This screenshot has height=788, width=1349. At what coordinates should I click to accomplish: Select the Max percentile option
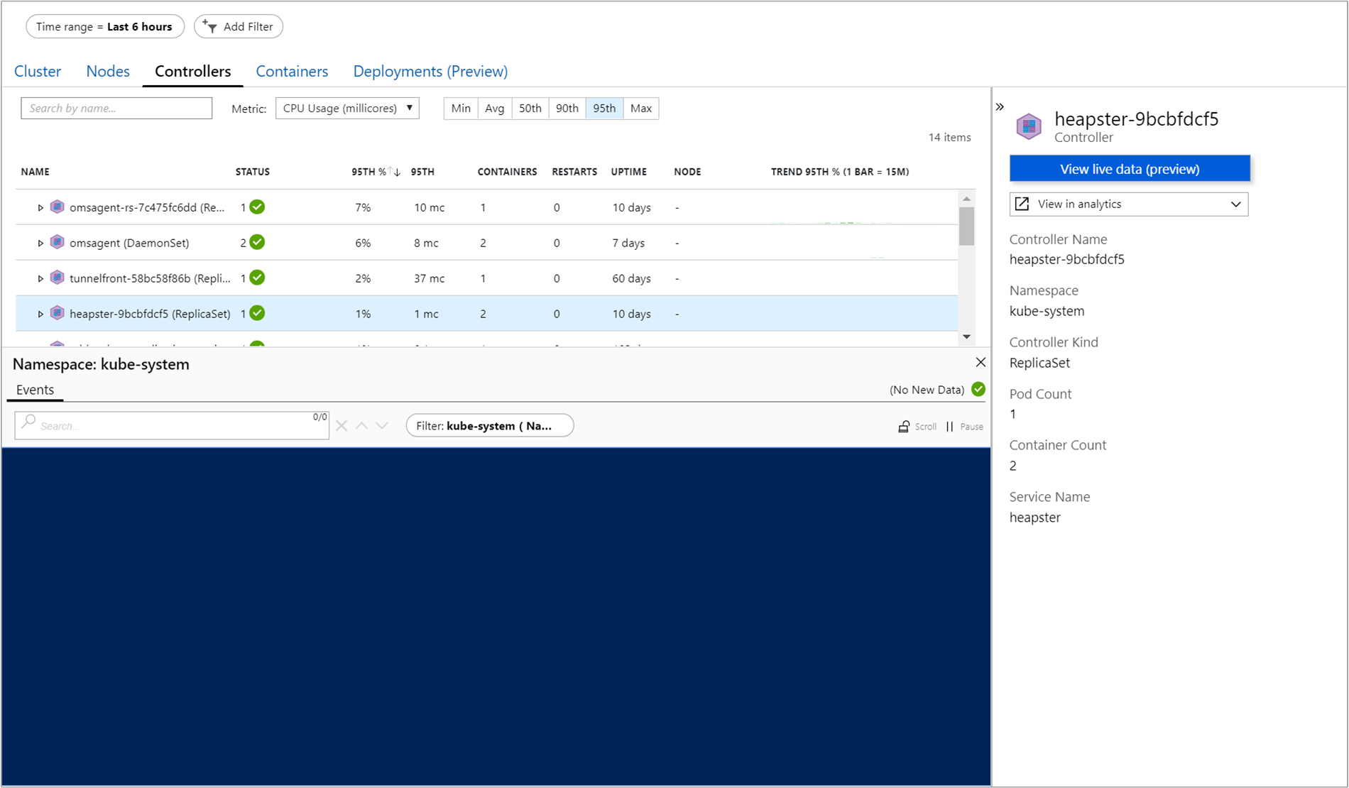[x=640, y=109]
